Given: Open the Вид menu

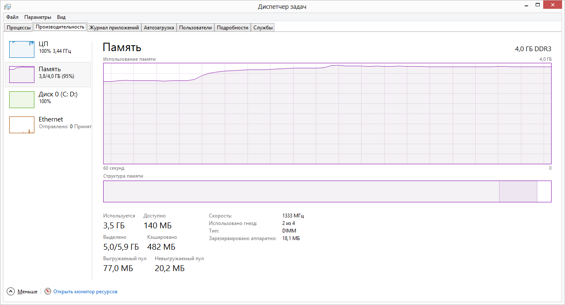Looking at the screenshot, I should point(61,17).
